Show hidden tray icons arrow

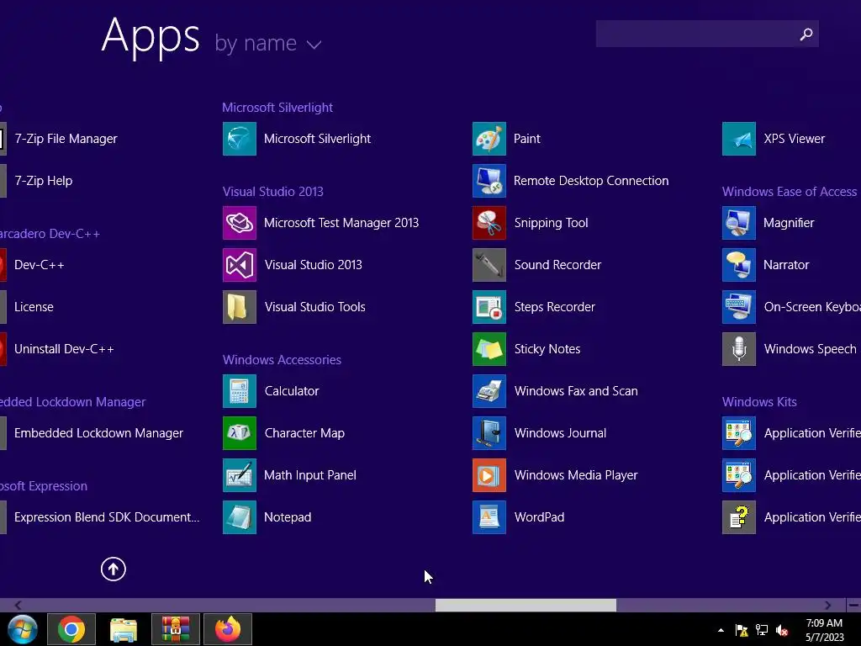pyautogui.click(x=721, y=630)
